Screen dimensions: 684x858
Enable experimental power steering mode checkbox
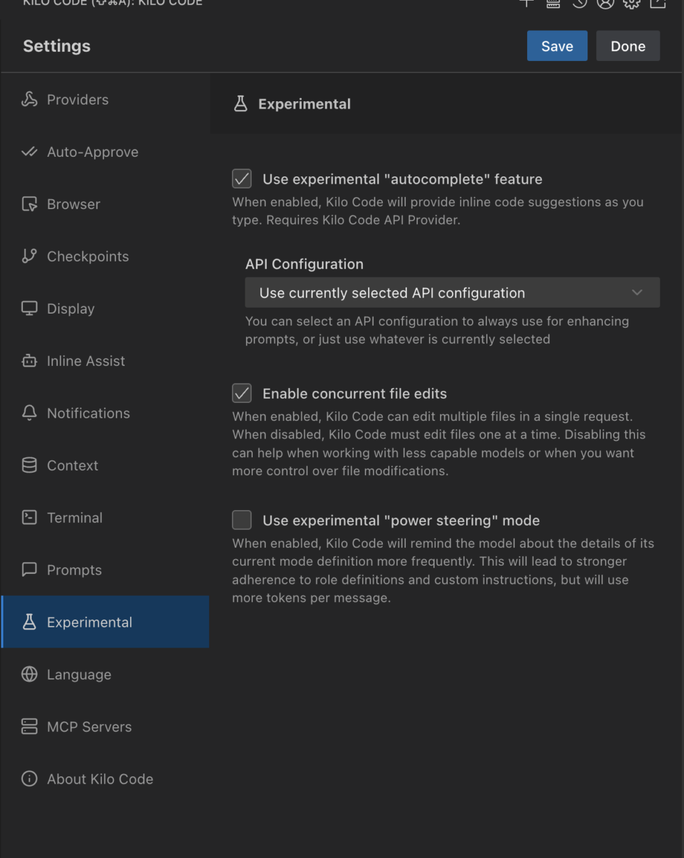242,520
